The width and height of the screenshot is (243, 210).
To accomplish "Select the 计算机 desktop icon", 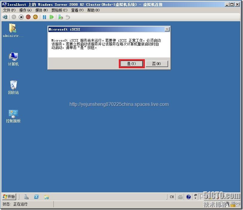I will coord(13,59).
